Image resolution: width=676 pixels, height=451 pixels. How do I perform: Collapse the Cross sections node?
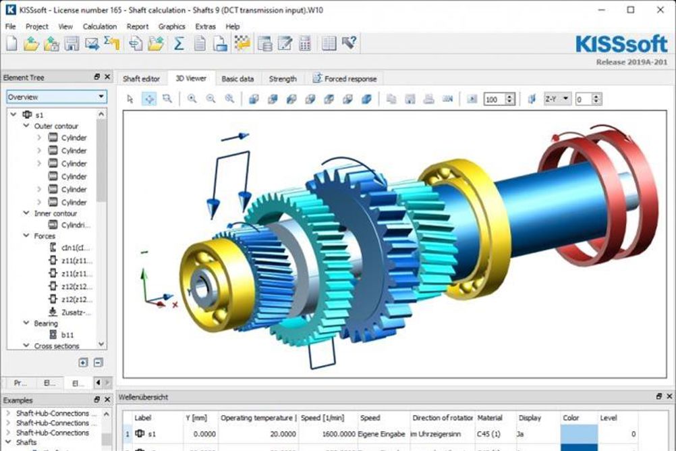point(26,345)
